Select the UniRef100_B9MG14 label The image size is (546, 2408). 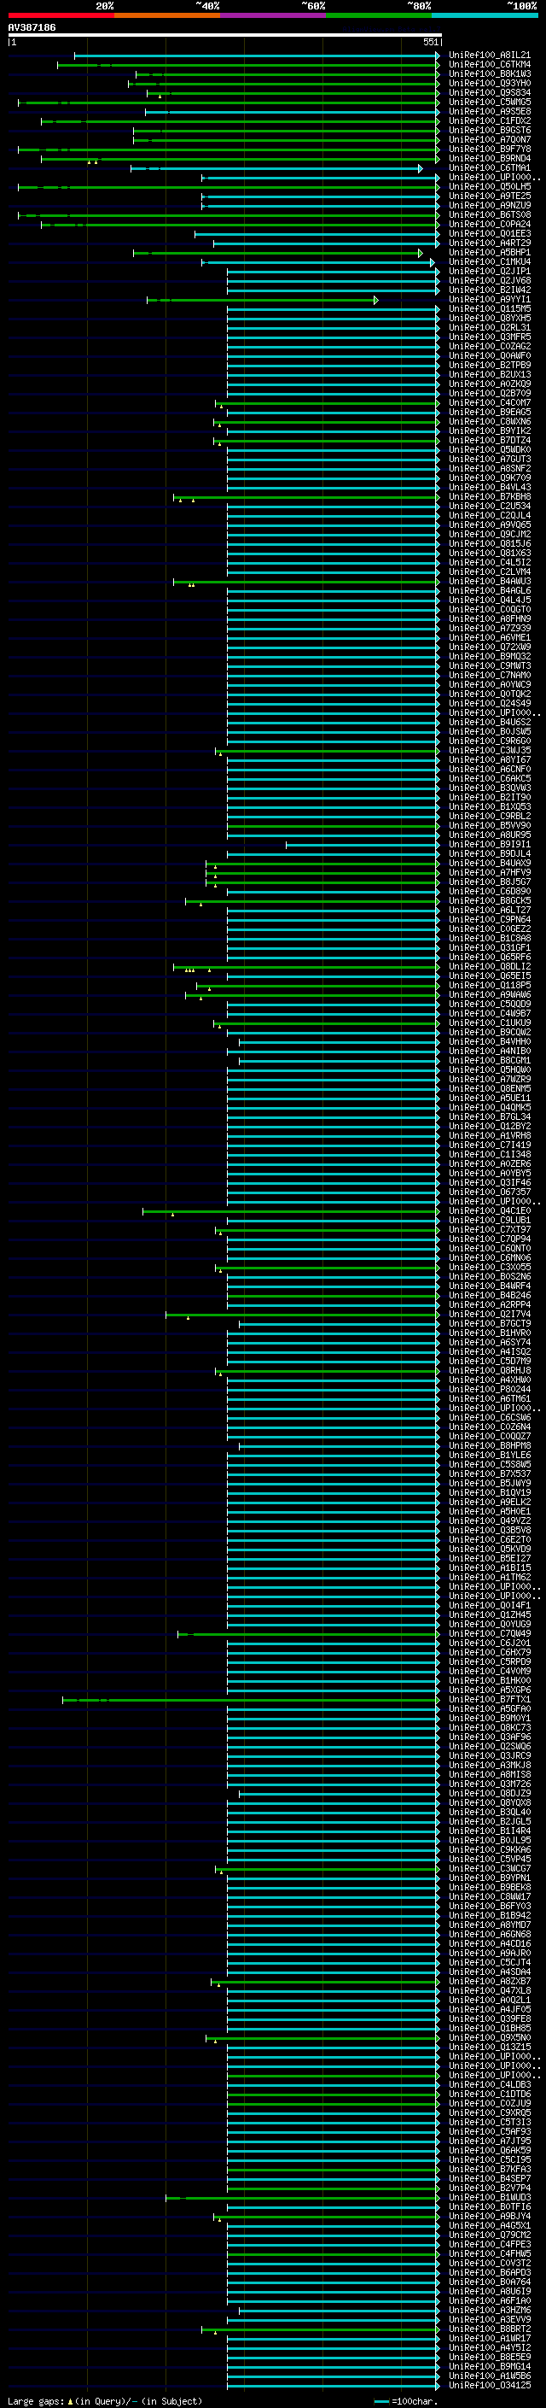tap(489, 2366)
